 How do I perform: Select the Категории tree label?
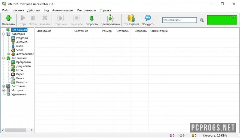click(18, 34)
